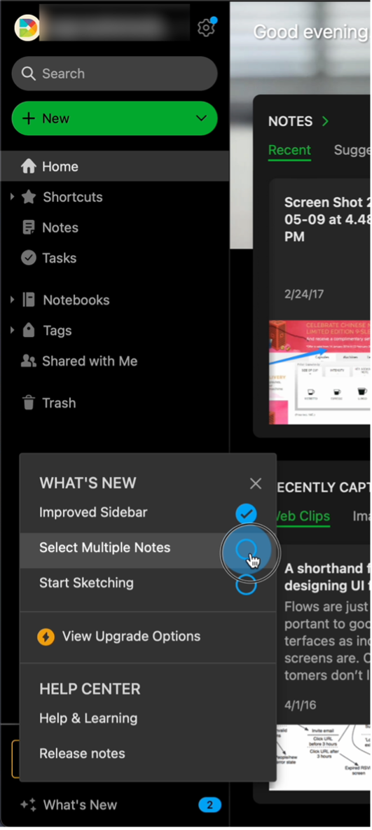Click the Trash bin icon
This screenshot has width=372, height=830.
(28, 403)
